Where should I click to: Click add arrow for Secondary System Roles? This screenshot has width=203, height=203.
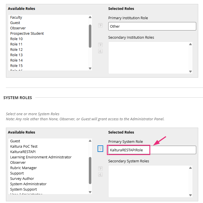pyautogui.click(x=100, y=169)
